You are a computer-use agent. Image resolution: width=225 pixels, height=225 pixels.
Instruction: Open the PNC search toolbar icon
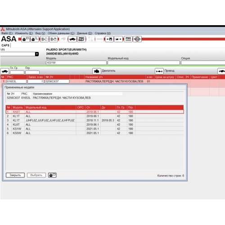point(81,39)
